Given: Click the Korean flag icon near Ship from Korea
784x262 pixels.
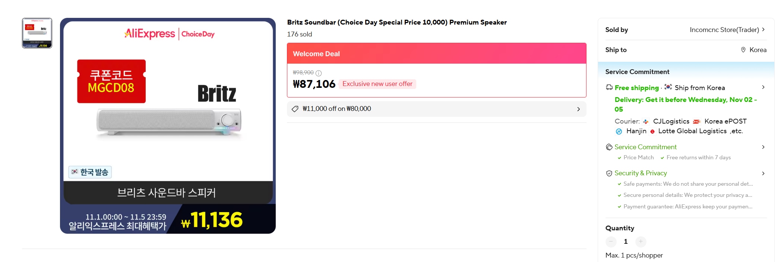Looking at the screenshot, I should (668, 87).
